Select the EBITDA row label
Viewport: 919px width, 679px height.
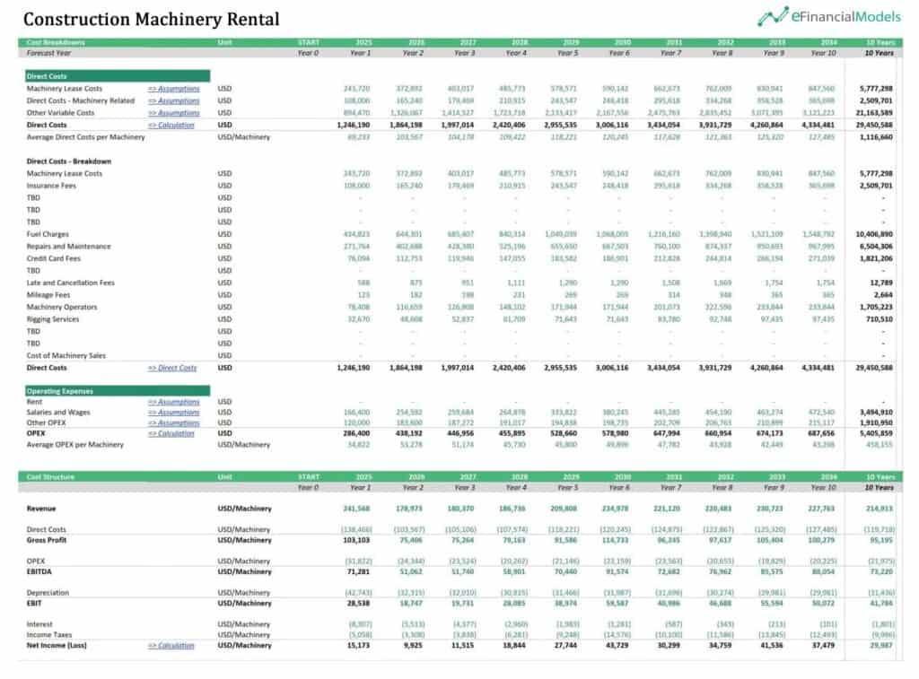pos(39,571)
